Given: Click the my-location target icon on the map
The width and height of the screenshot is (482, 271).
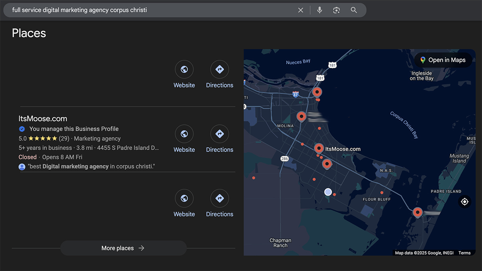Looking at the screenshot, I should pos(464,202).
